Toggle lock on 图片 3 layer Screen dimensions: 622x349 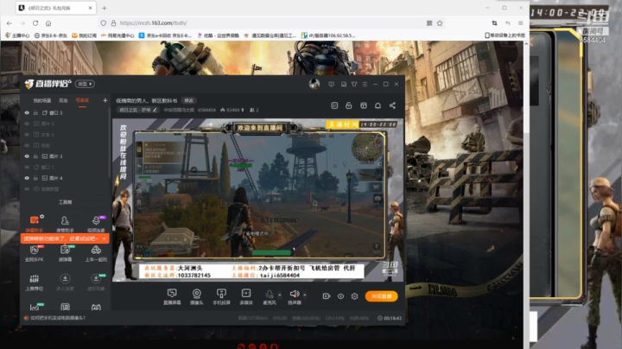35,156
